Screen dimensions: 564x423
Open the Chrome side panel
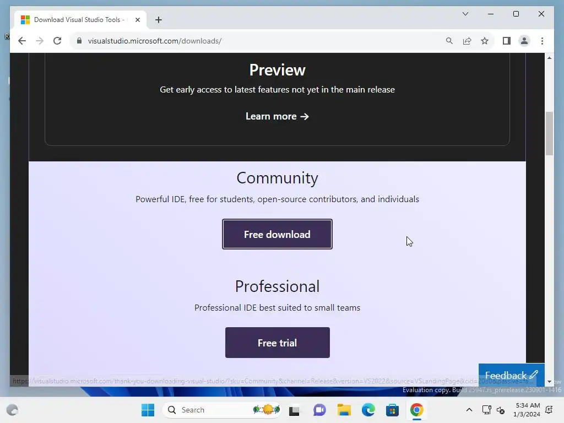coord(507,41)
